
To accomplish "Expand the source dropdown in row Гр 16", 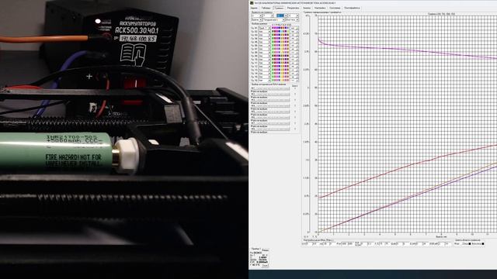I will tap(264, 81).
